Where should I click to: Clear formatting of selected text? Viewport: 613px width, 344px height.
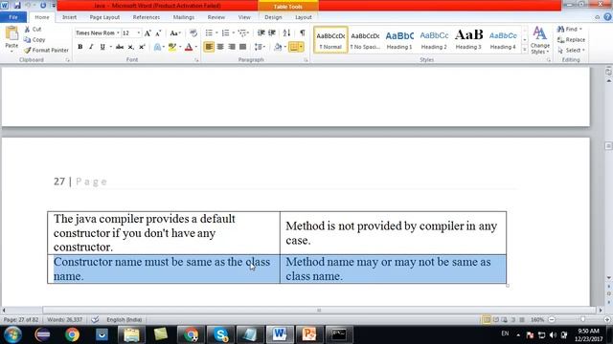click(x=193, y=33)
